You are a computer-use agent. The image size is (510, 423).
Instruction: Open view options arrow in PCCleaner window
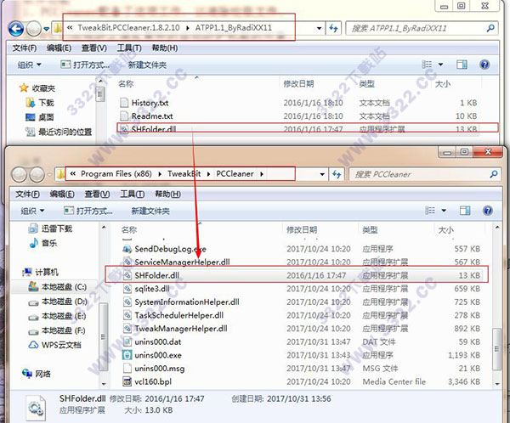pyautogui.click(x=444, y=211)
